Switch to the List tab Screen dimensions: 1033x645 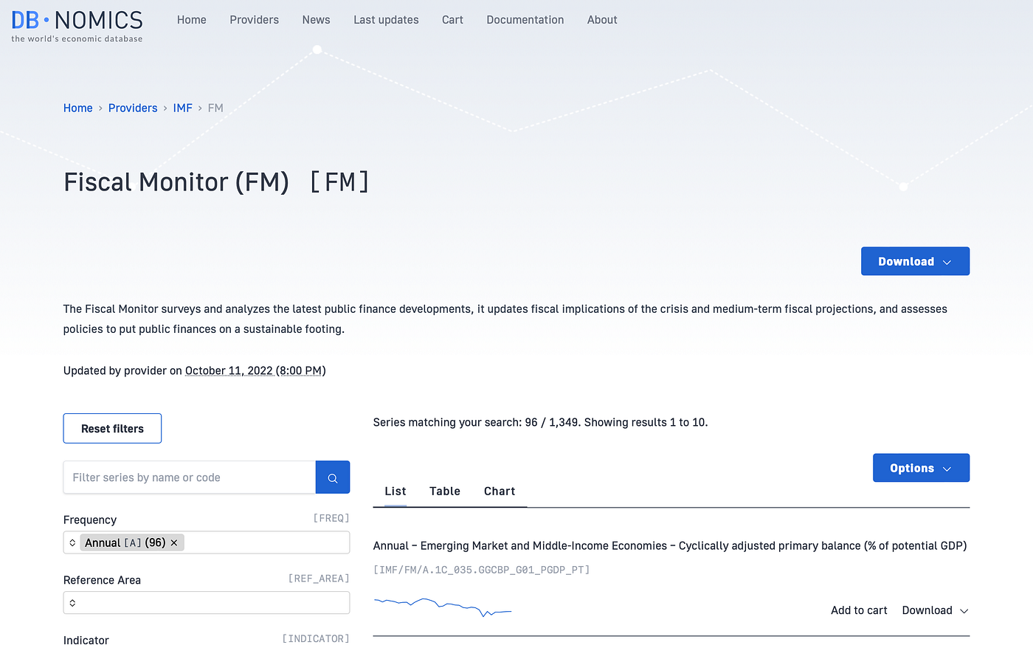click(395, 491)
